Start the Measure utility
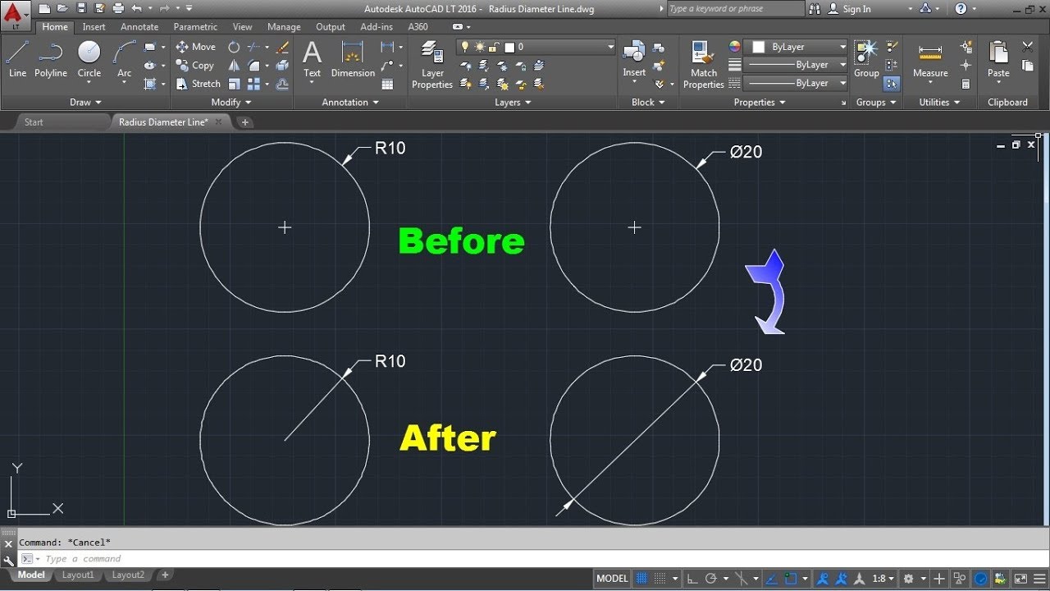Image resolution: width=1050 pixels, height=591 pixels. coord(930,60)
